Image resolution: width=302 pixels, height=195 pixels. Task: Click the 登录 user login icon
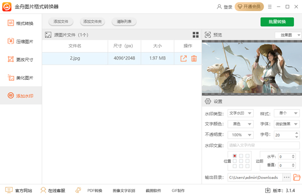[x=219, y=7]
